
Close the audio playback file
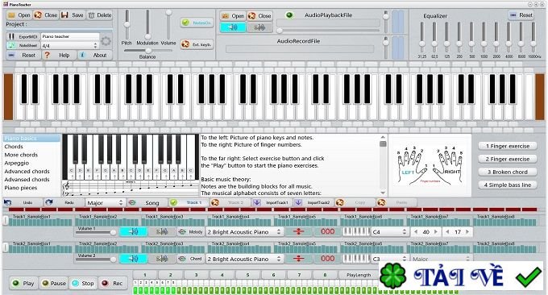click(x=259, y=16)
